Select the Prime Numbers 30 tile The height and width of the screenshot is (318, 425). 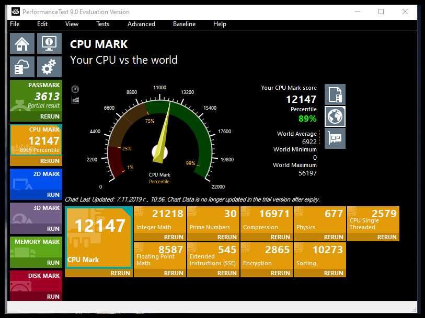213,220
